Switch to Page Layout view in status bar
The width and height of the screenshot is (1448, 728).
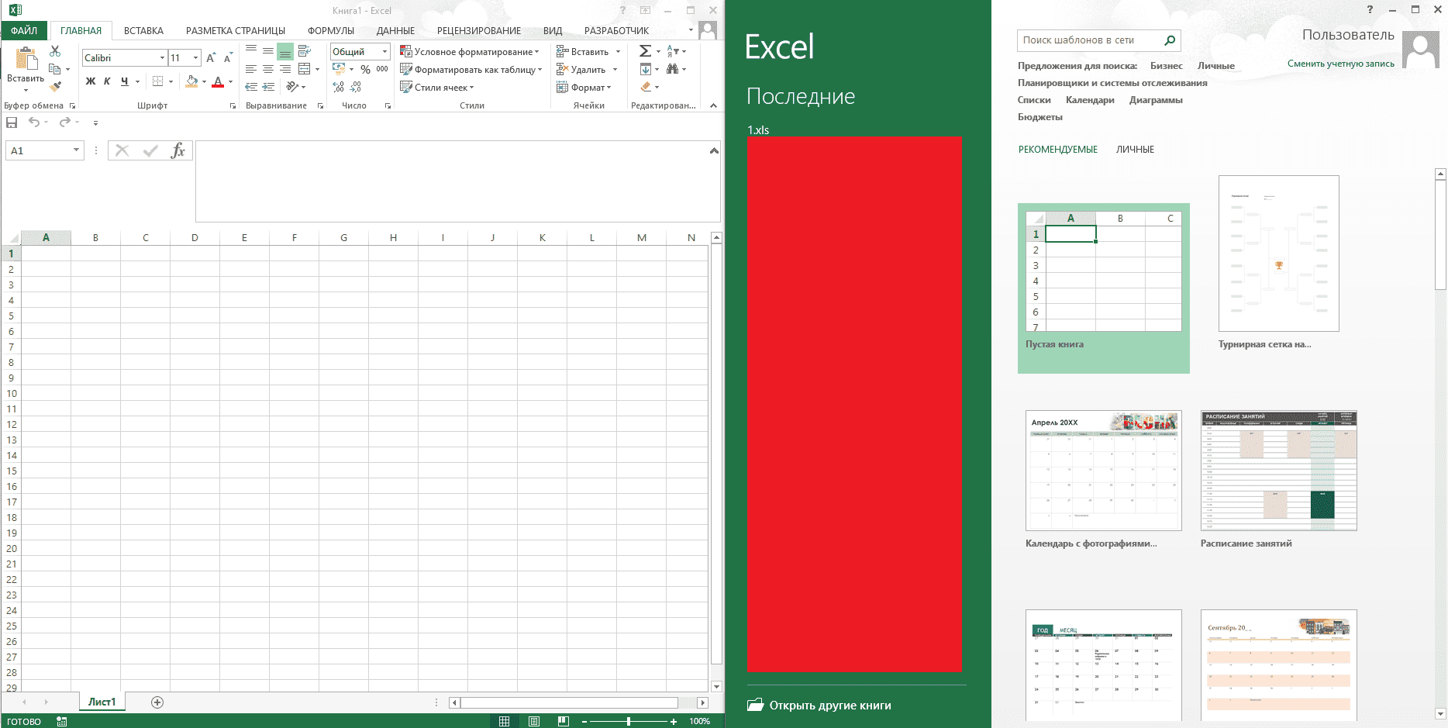(534, 721)
